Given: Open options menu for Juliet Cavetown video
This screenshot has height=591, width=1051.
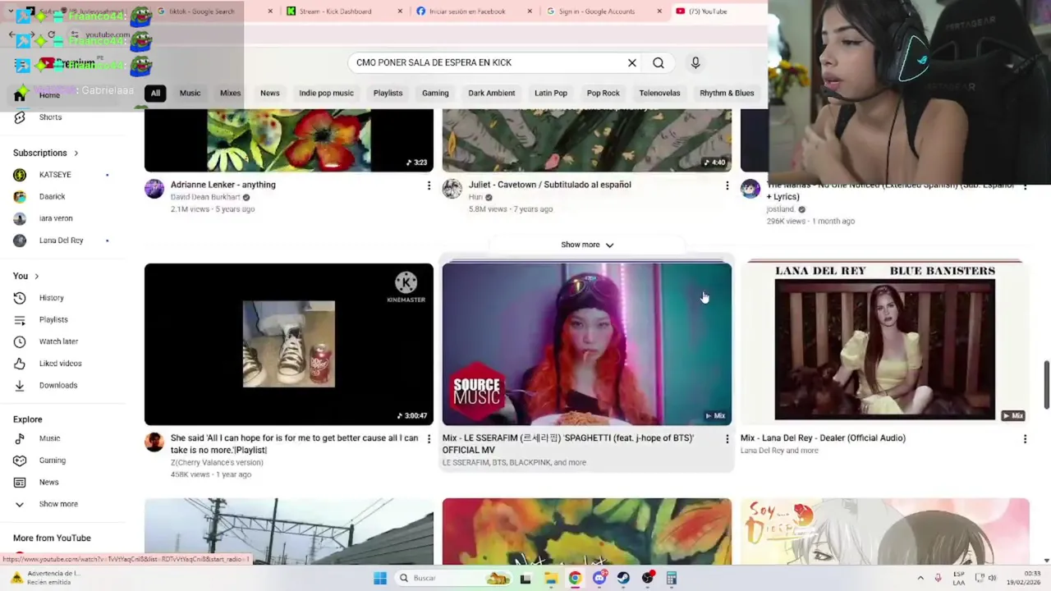Looking at the screenshot, I should [727, 186].
